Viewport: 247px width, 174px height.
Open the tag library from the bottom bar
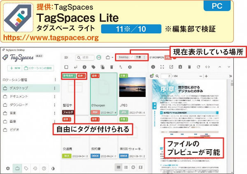coord(27,169)
